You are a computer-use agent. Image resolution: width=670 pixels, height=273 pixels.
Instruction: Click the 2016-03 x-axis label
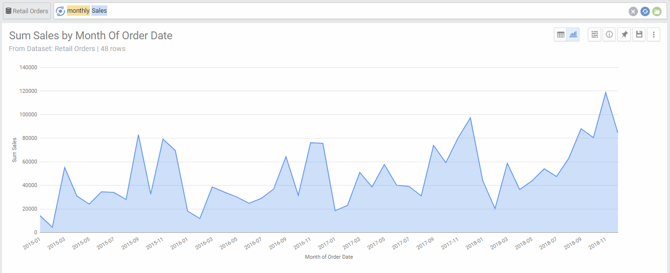(204, 243)
